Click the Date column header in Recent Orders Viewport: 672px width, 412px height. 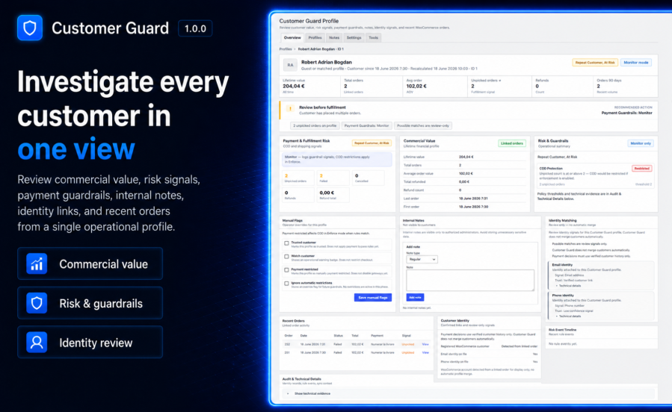[303, 336]
